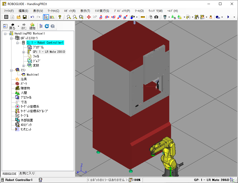Click the refresh icon in navigator panel
Viewport: 238px width, 183px height.
tap(47, 26)
